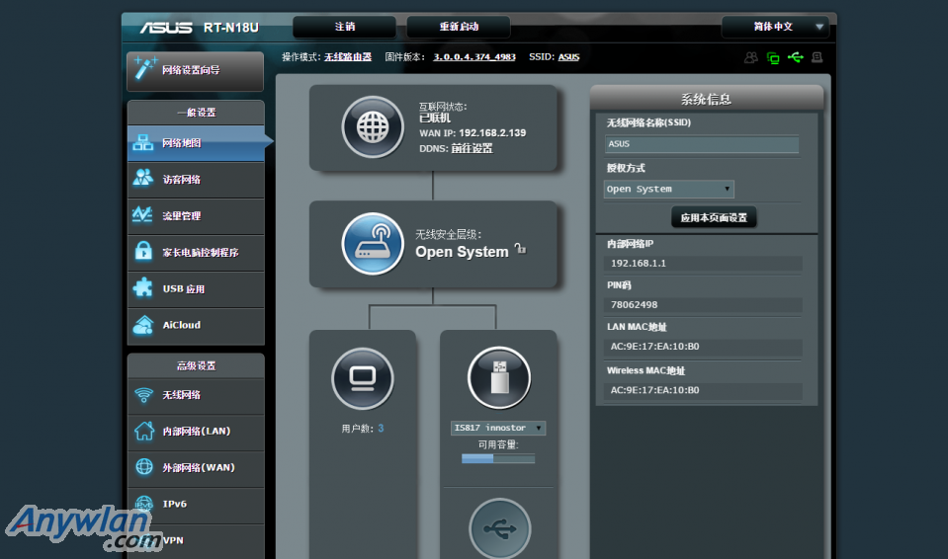Screen dimensions: 948x559
Task: Open the 授权方式 Open System dropdown
Action: click(x=668, y=190)
